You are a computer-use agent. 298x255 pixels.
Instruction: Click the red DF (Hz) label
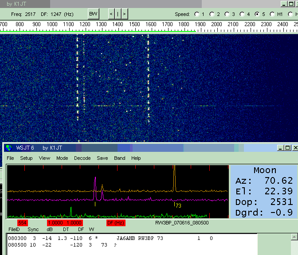pos(116,223)
